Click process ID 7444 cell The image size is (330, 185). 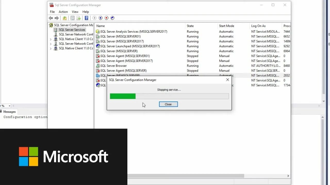point(287,32)
